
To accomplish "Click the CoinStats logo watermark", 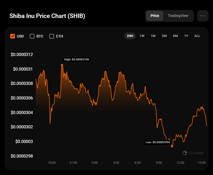I will [193, 153].
